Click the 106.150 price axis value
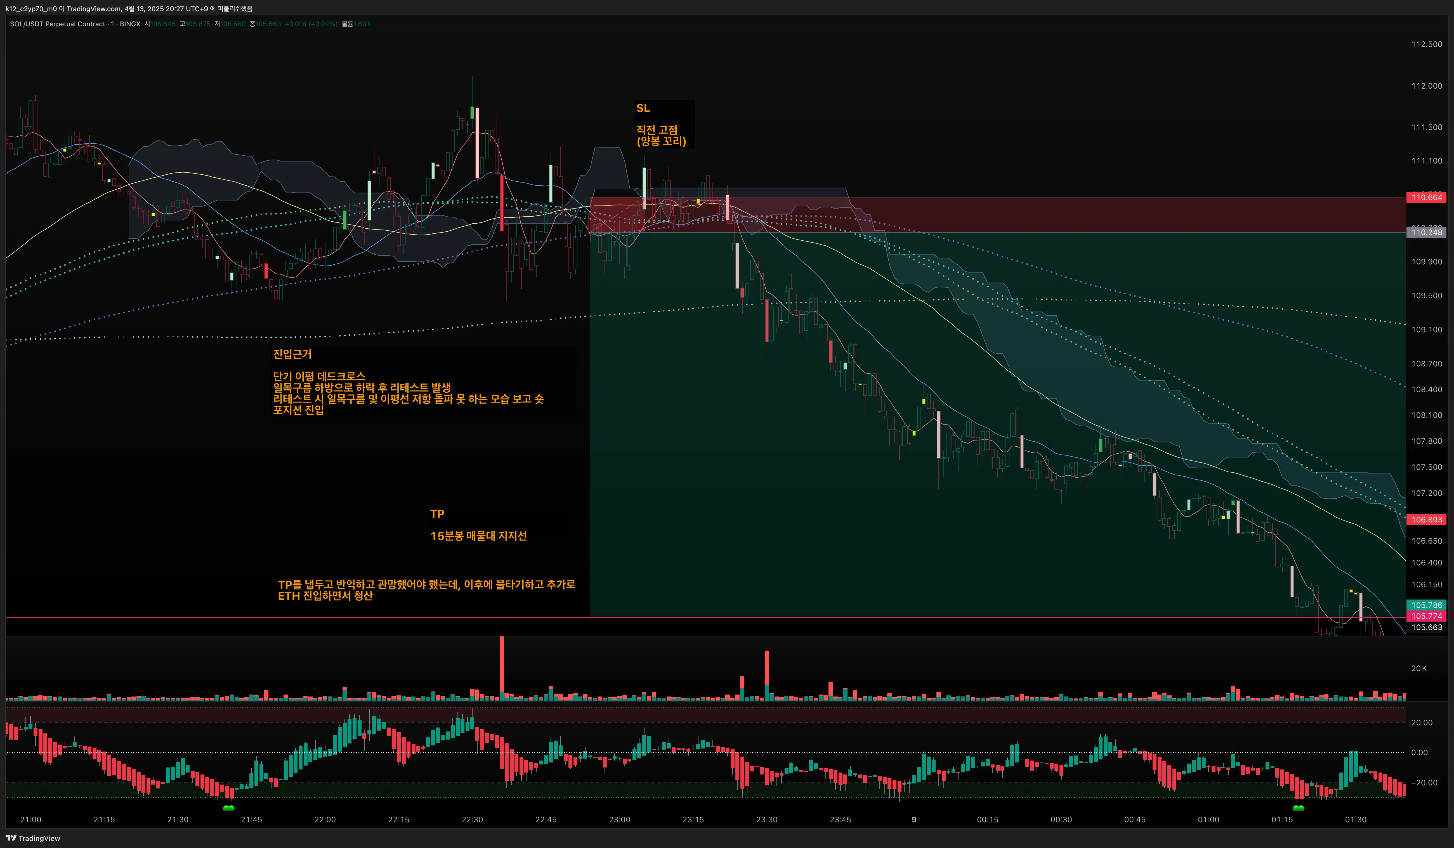This screenshot has height=848, width=1454. coord(1426,584)
